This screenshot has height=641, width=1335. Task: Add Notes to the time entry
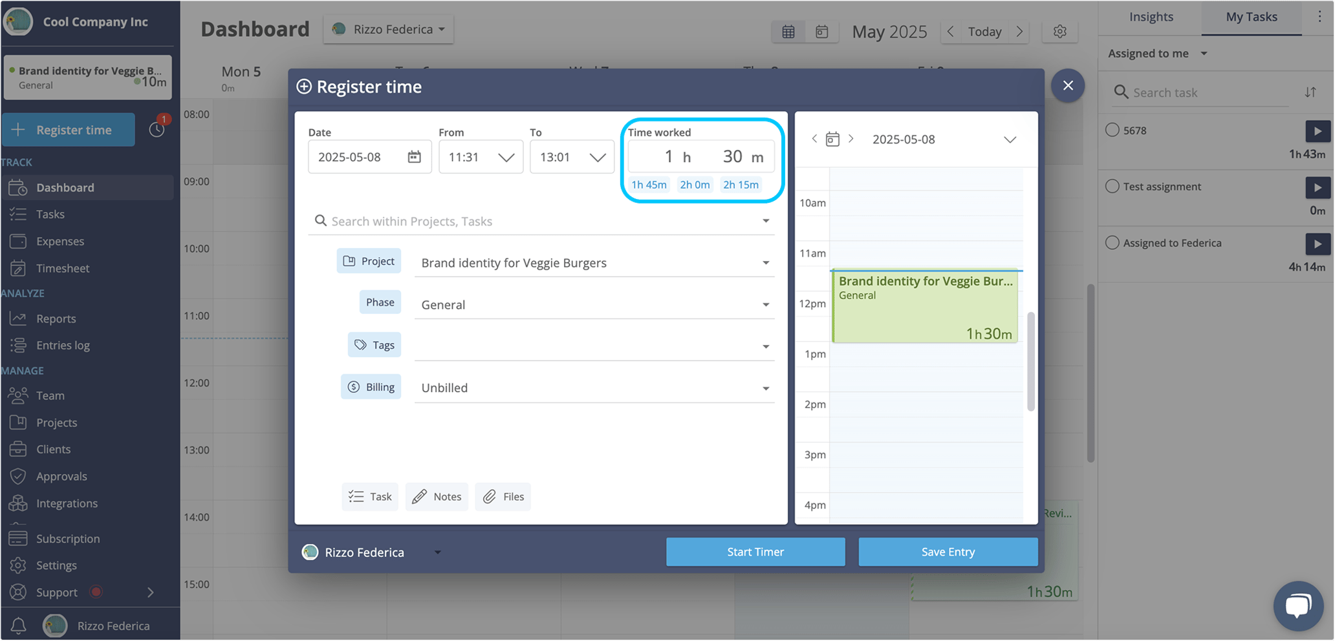click(x=437, y=496)
